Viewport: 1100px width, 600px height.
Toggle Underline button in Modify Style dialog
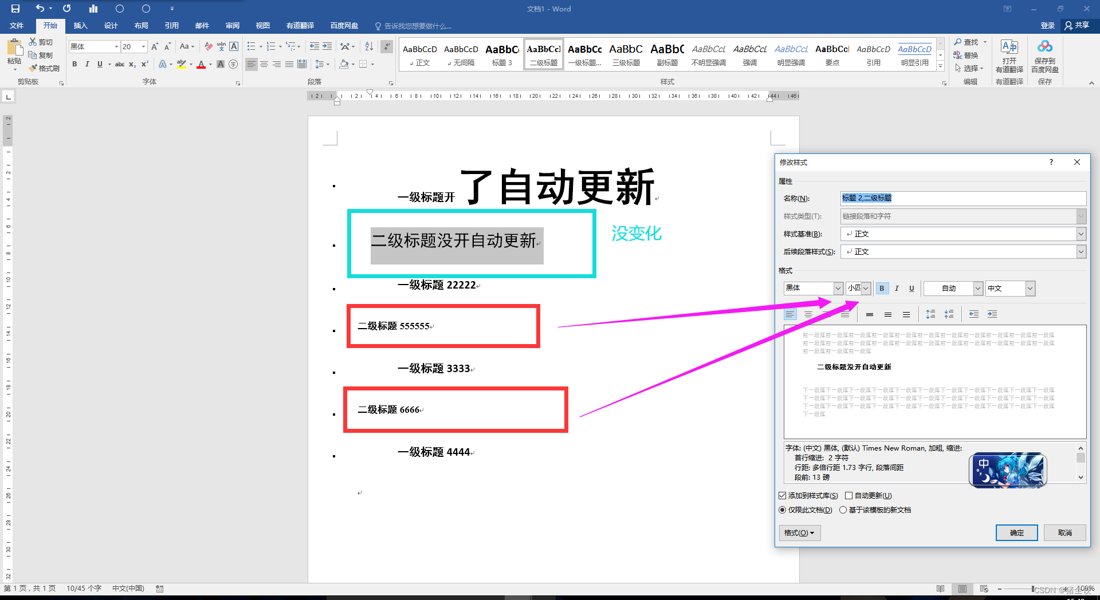[912, 289]
